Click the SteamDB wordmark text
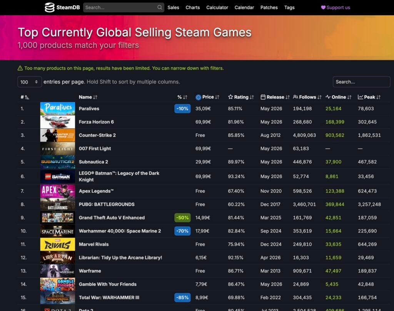 (x=68, y=8)
